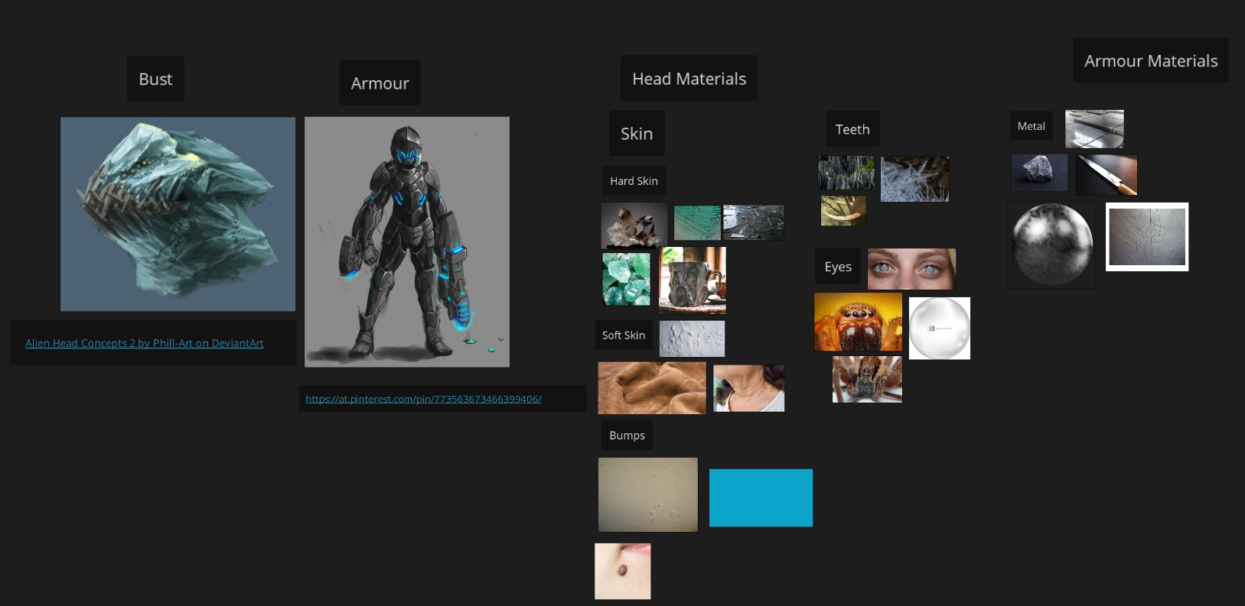
Task: Click the Metal label
Action: tap(1031, 126)
